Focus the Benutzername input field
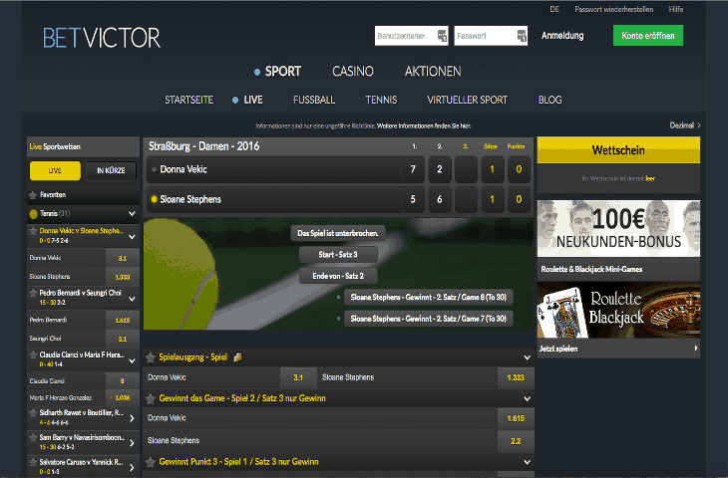The image size is (728, 478). [411, 36]
